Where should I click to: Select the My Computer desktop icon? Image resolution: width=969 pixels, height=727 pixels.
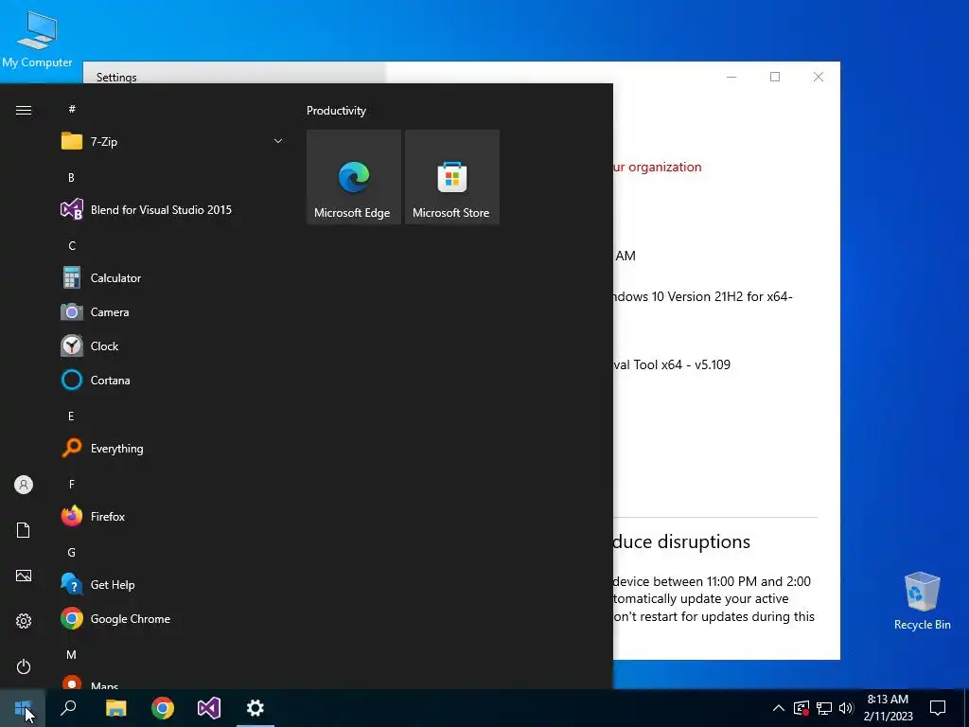(37, 40)
